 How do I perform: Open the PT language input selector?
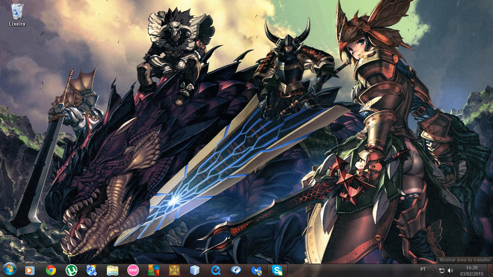423,269
